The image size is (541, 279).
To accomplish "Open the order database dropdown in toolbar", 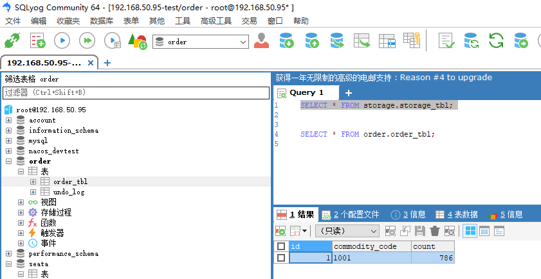I will [x=201, y=42].
